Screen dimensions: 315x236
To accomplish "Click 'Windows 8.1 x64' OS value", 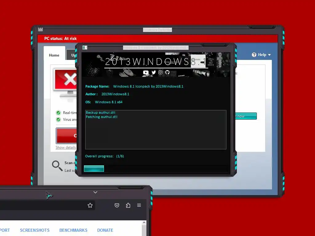I will click(109, 102).
